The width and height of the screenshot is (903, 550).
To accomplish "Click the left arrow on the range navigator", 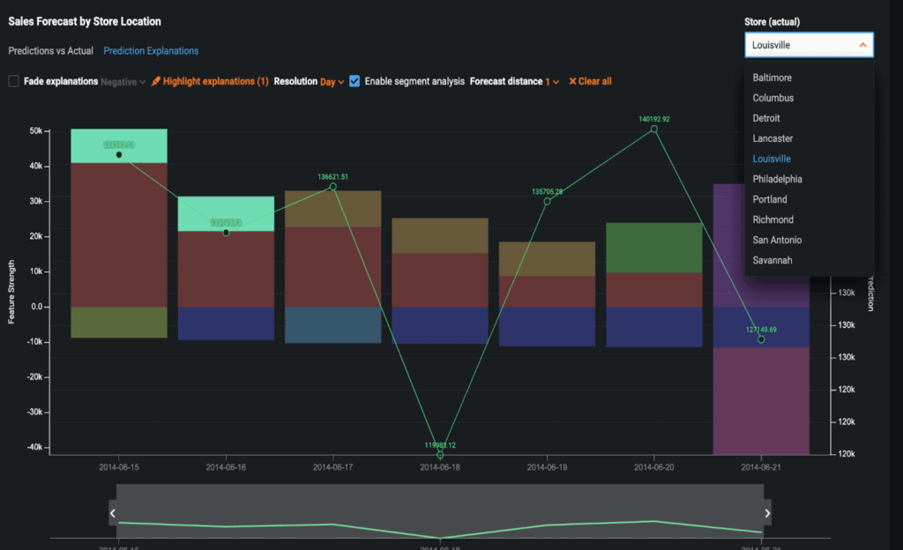I will [112, 512].
